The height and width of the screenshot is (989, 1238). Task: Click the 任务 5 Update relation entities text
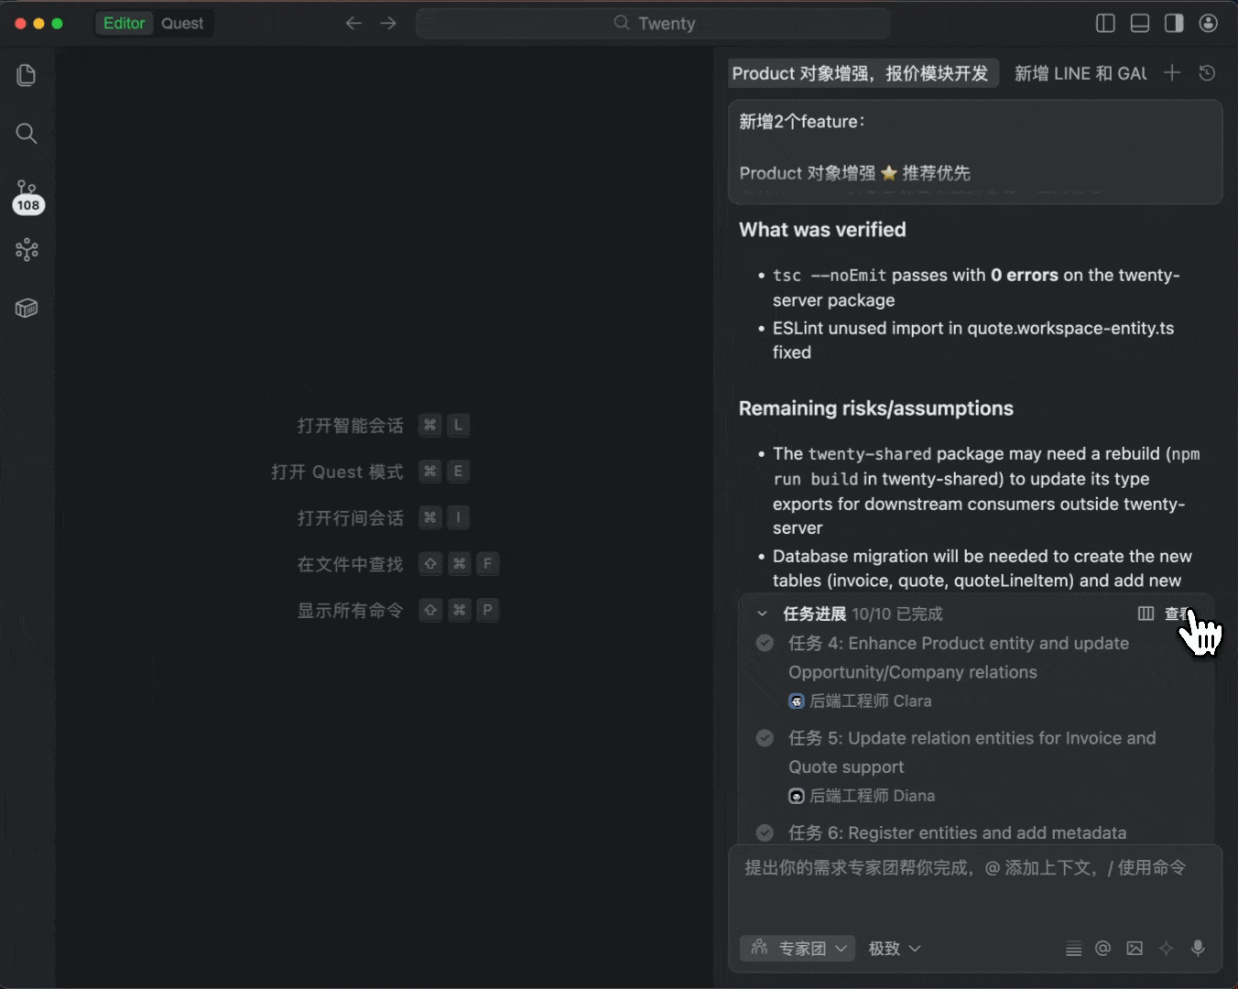tap(972, 752)
